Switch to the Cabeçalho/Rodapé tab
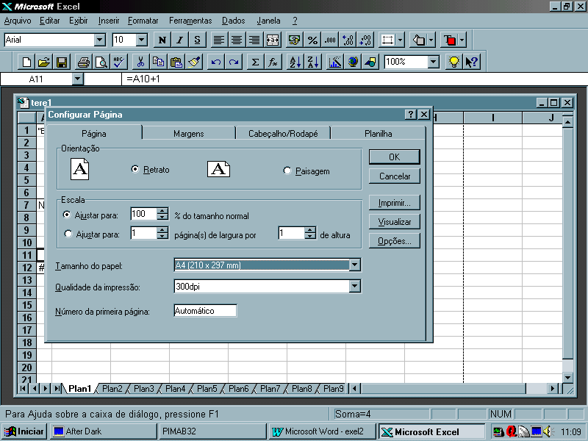This screenshot has width=588, height=441. click(x=283, y=134)
